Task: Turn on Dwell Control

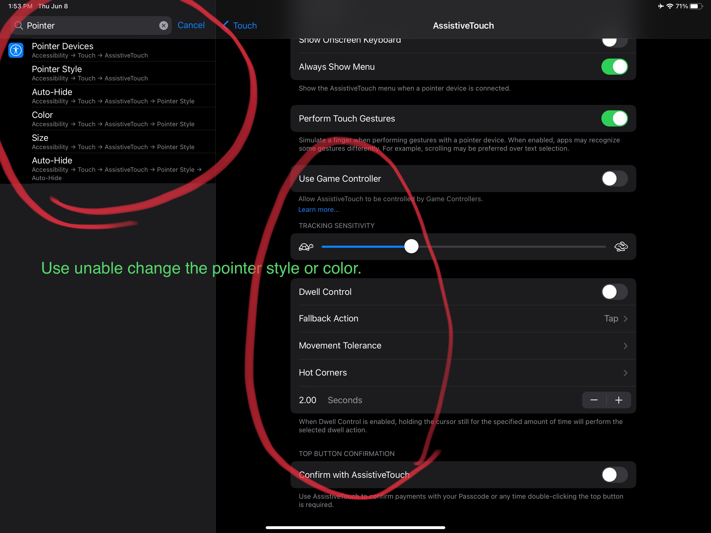Action: [x=614, y=291]
